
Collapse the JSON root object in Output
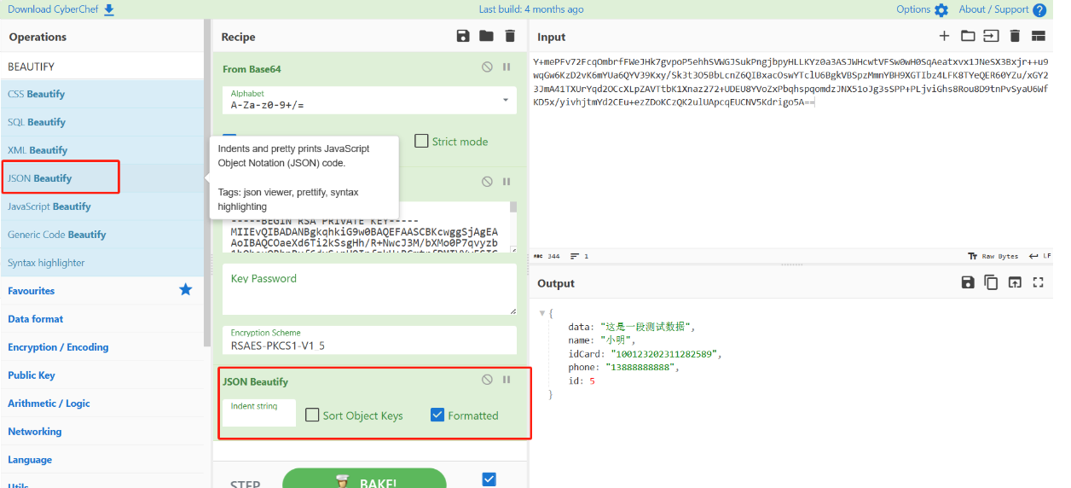(542, 313)
